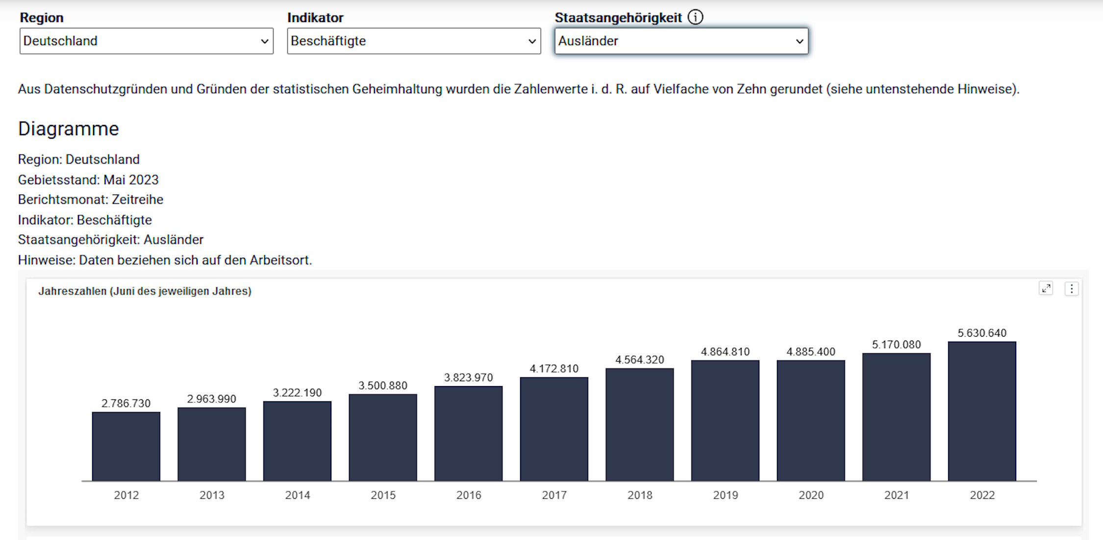1103x540 pixels.
Task: Click the chart title Jahreszahlen
Action: (145, 291)
